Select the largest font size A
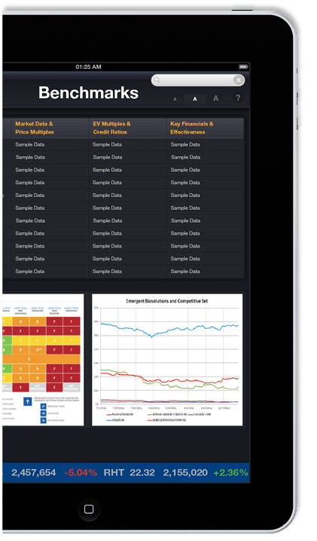317x541 pixels. (x=215, y=98)
